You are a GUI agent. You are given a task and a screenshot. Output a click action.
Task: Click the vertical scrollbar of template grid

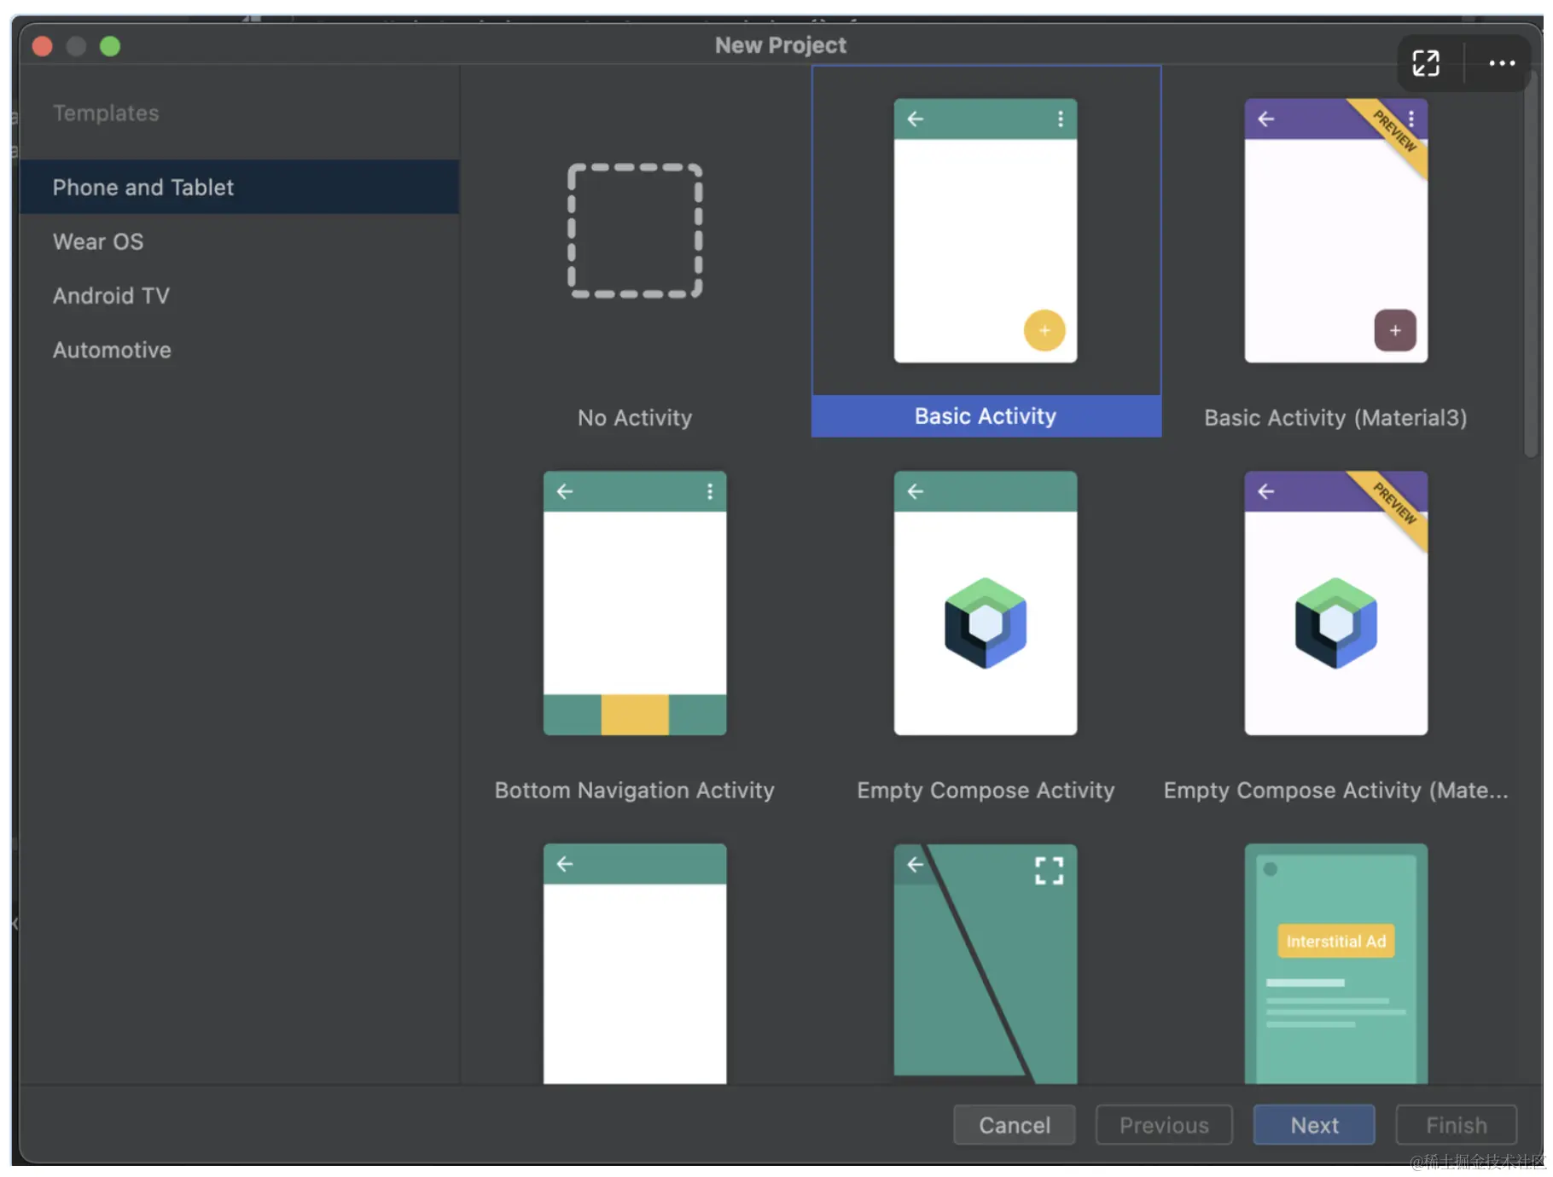(x=1532, y=264)
